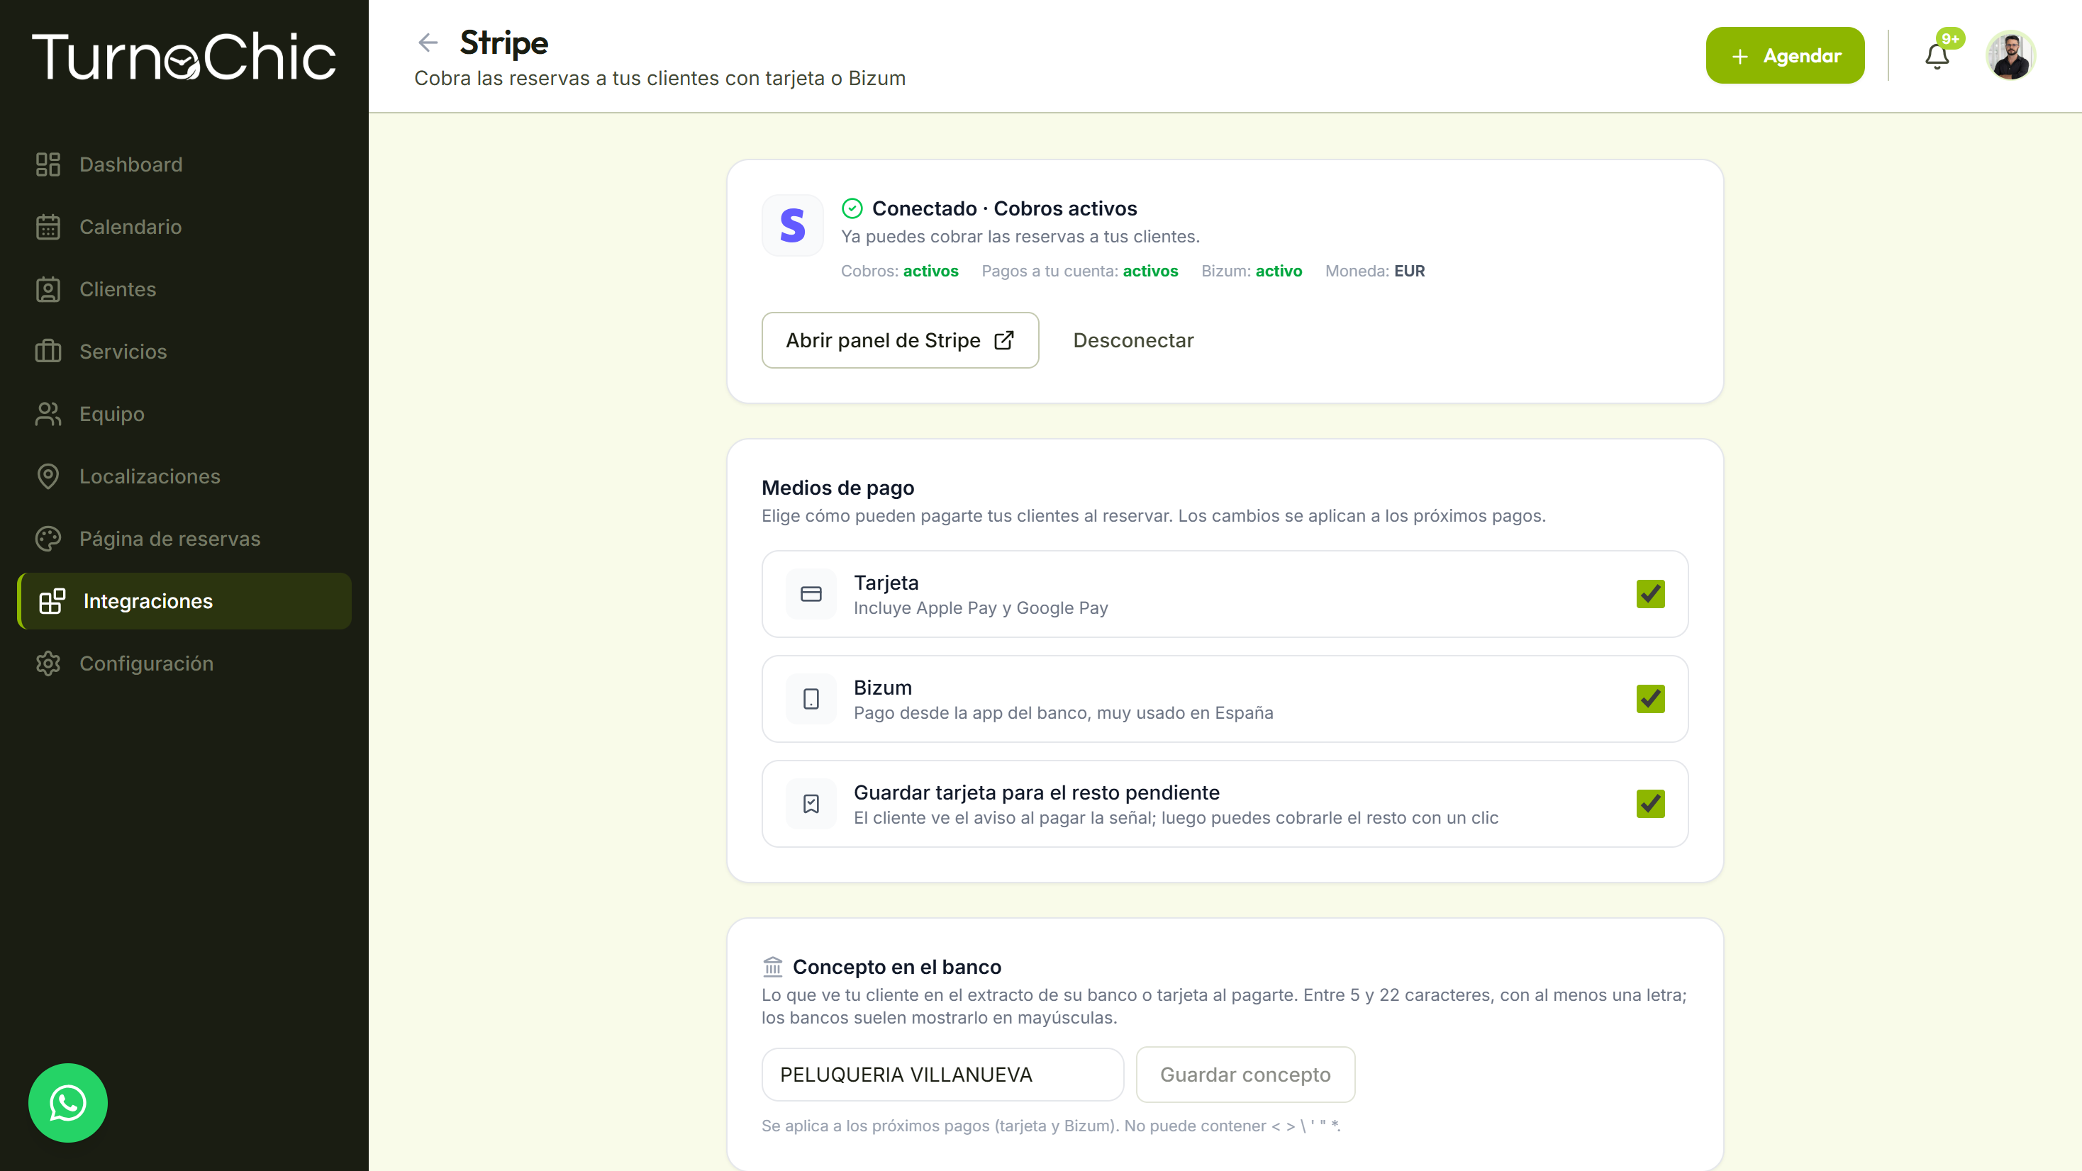The image size is (2082, 1171).
Task: Navigate to Servicios
Action: click(x=184, y=352)
